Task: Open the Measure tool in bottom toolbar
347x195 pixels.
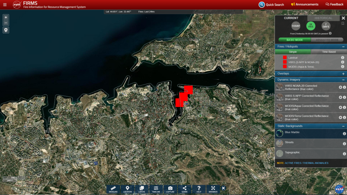Action: click(x=113, y=189)
